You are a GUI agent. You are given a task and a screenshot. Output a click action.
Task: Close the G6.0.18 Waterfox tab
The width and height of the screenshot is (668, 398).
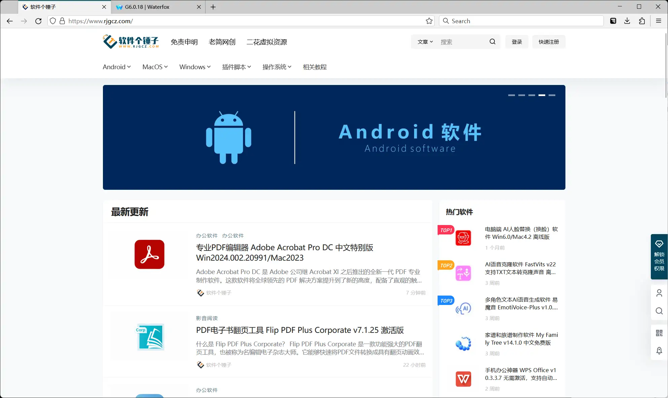(199, 7)
